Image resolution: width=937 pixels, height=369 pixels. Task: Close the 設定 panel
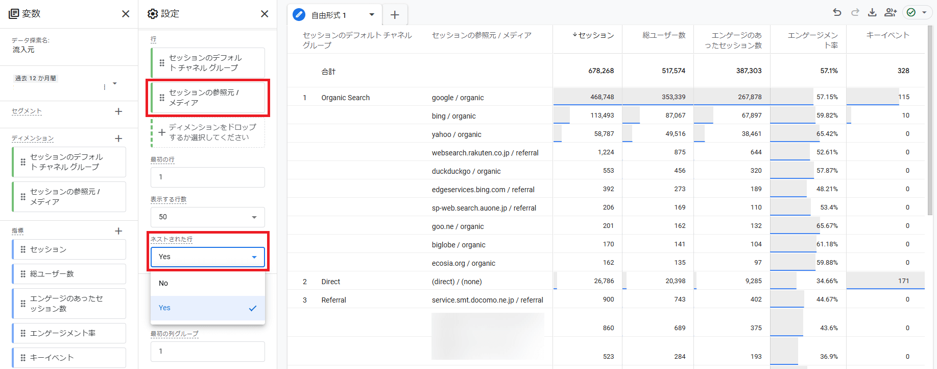(x=265, y=14)
